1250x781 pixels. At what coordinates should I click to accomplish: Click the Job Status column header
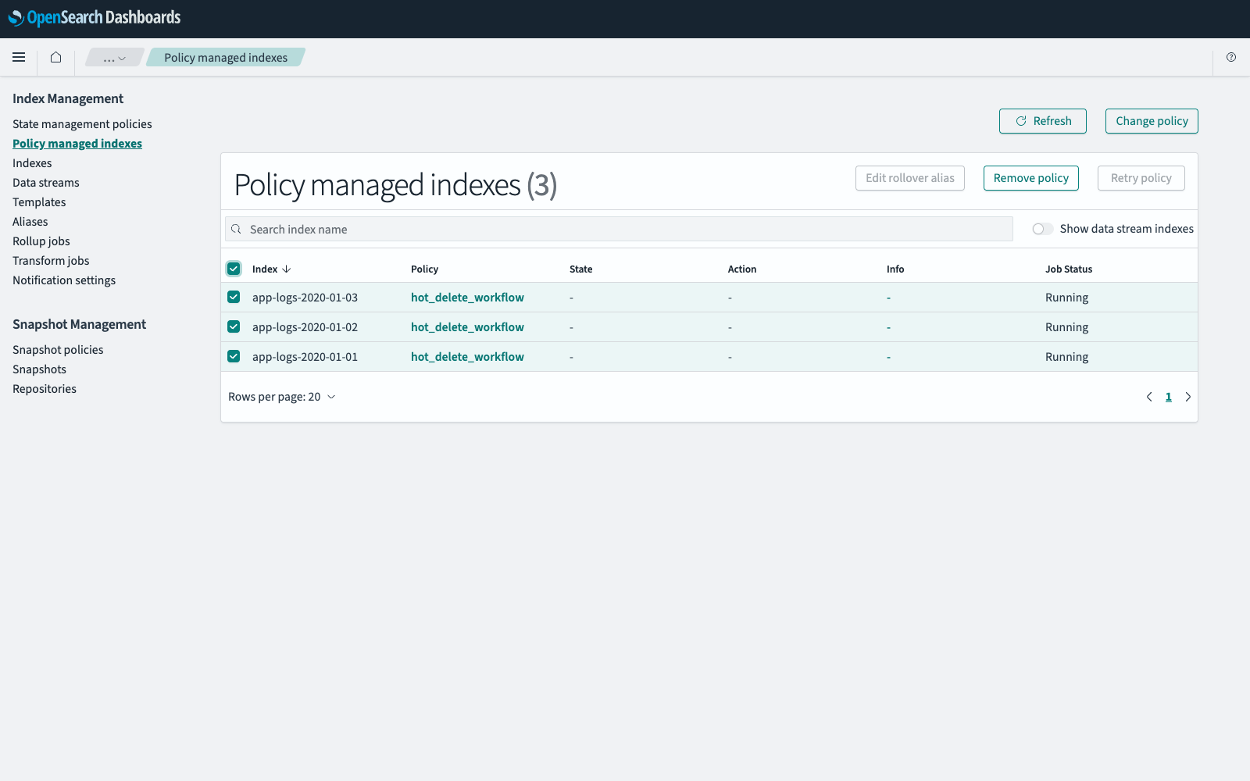[x=1069, y=269]
